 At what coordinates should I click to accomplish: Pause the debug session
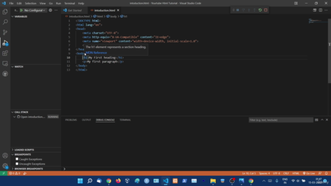[x=238, y=10]
